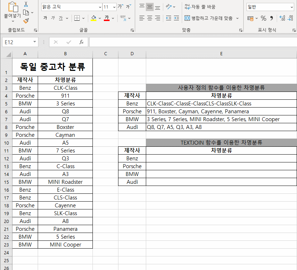Select the TEXTJOIN 함수를 이용한 차명분류 header cell
Viewport: 297px width, 270px height.
[x=221, y=142]
